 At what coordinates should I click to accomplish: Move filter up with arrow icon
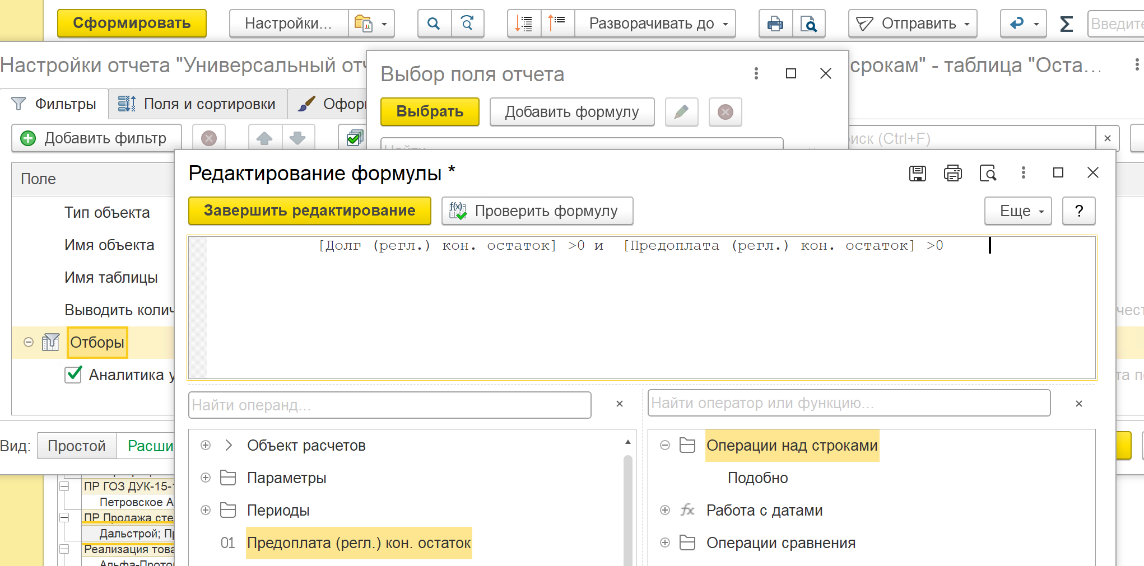click(264, 138)
